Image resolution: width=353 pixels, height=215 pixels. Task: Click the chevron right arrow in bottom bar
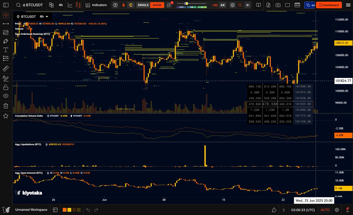284,210
